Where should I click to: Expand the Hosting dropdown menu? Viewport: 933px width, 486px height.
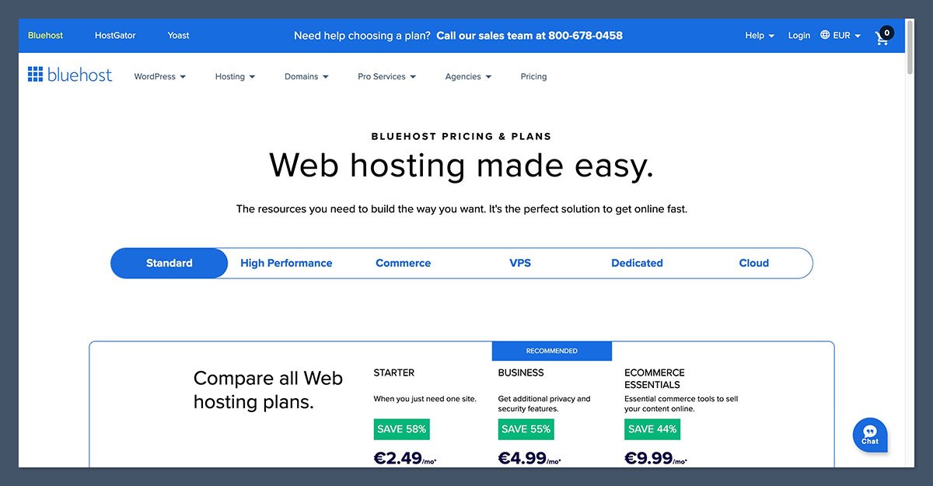235,76
